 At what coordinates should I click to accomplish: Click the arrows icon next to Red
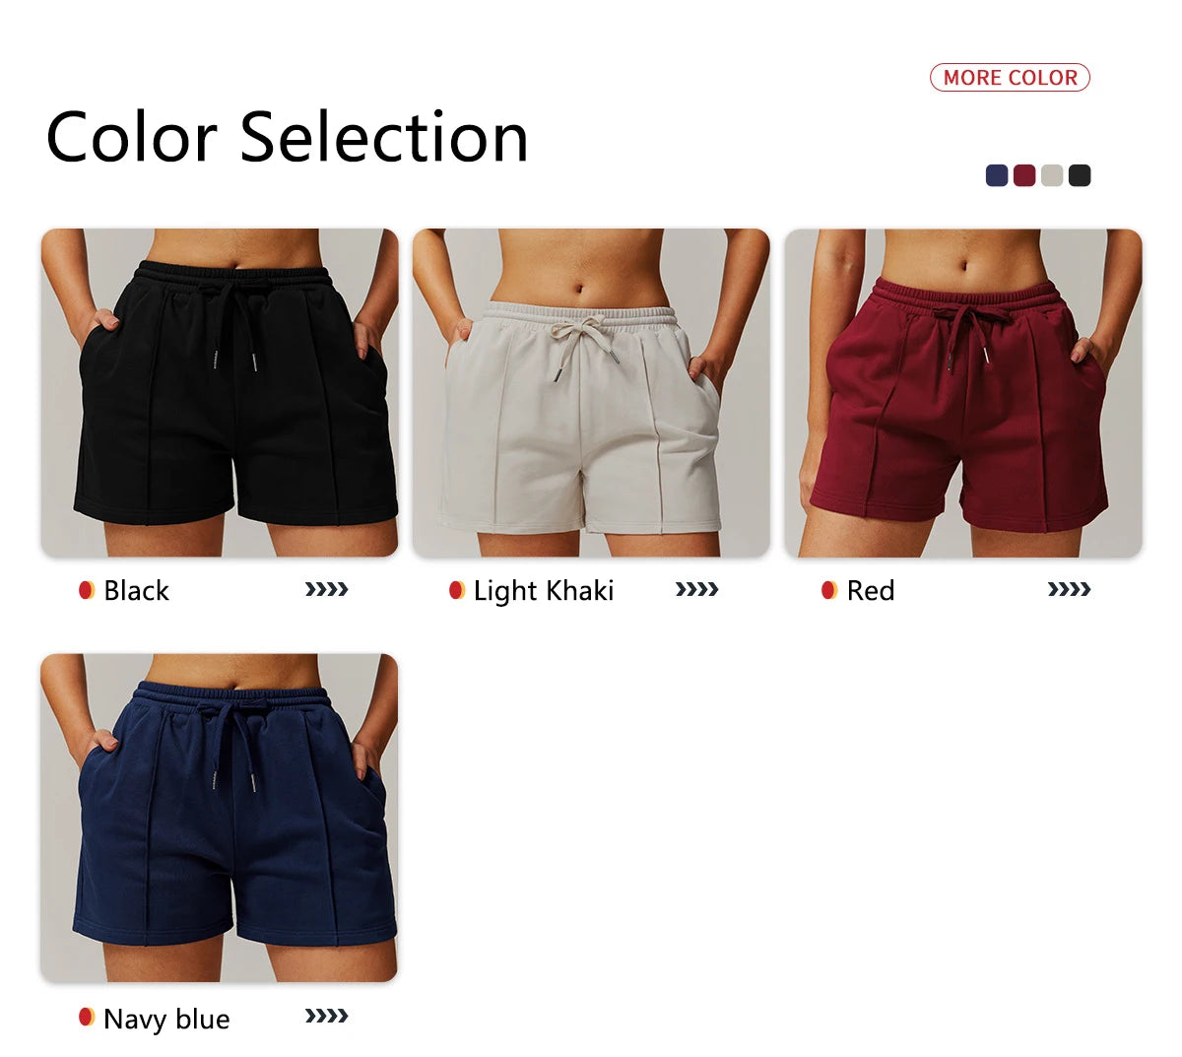pos(1070,590)
